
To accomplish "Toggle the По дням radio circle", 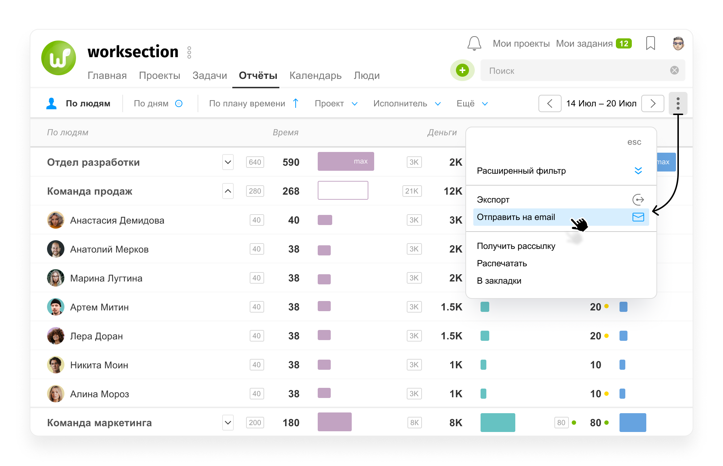I will 179,103.
